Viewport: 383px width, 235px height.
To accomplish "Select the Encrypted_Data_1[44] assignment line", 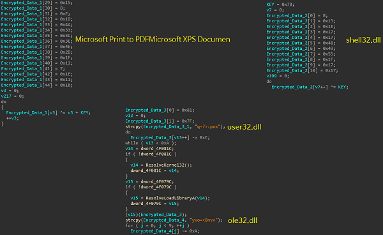I will coord(37,85).
